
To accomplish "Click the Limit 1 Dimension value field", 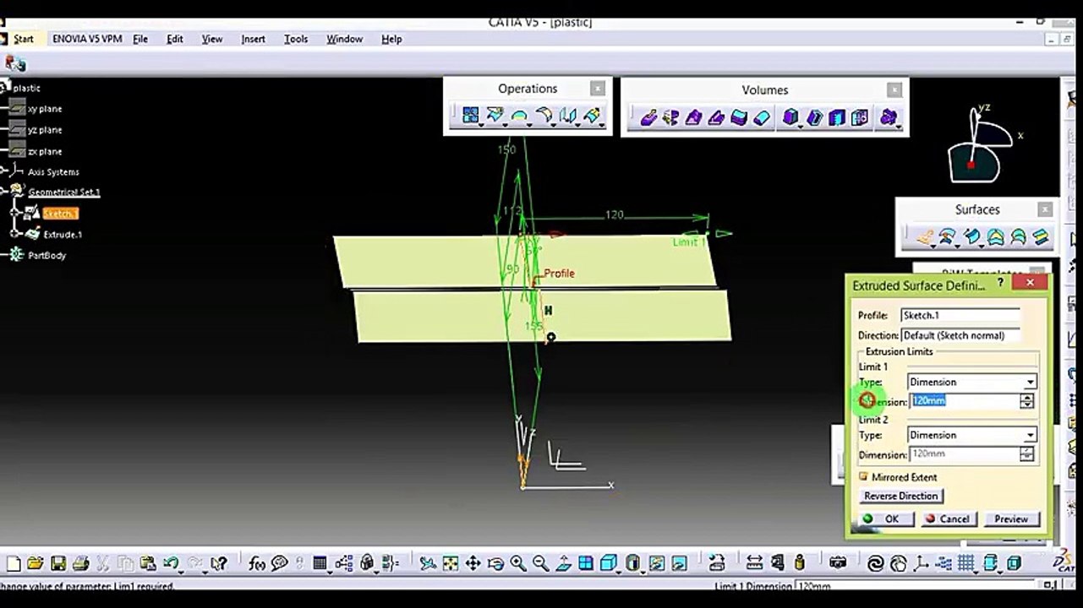I will (x=965, y=401).
